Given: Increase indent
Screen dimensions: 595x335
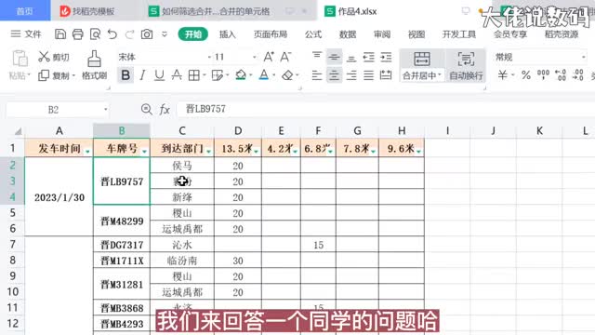Looking at the screenshot, I should pyautogui.click(x=386, y=57).
